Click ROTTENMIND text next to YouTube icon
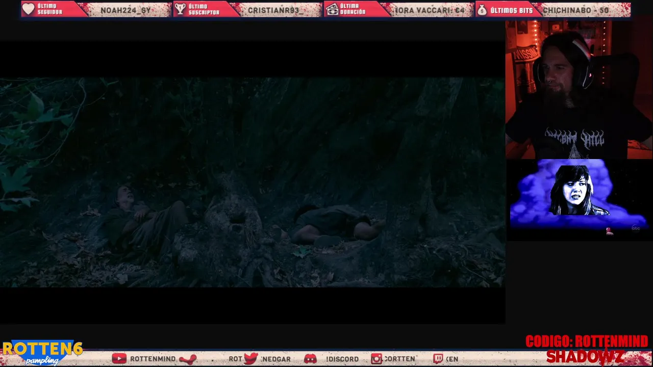 coord(153,359)
